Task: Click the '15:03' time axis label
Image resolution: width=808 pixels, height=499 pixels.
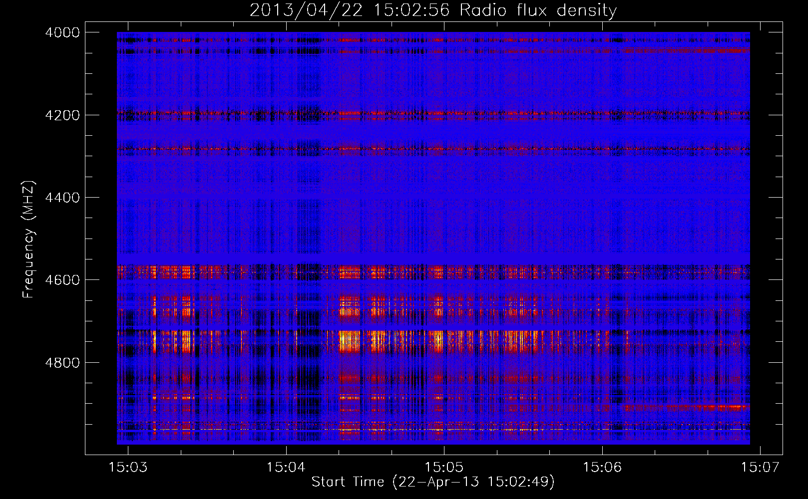Action: pos(128,468)
